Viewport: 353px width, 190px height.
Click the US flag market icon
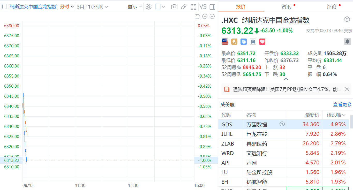225,42
